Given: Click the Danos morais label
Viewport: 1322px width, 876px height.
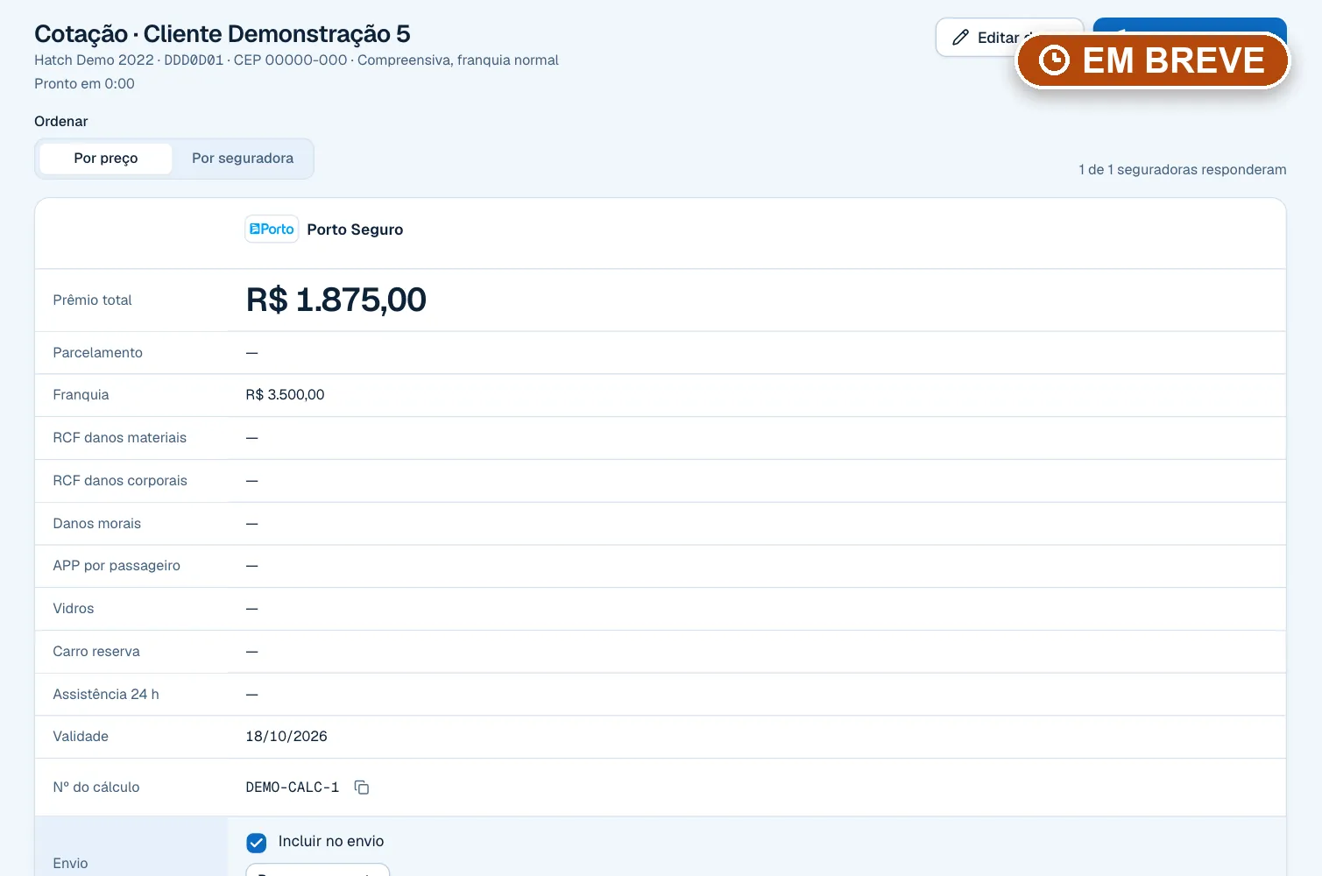Looking at the screenshot, I should point(96,524).
